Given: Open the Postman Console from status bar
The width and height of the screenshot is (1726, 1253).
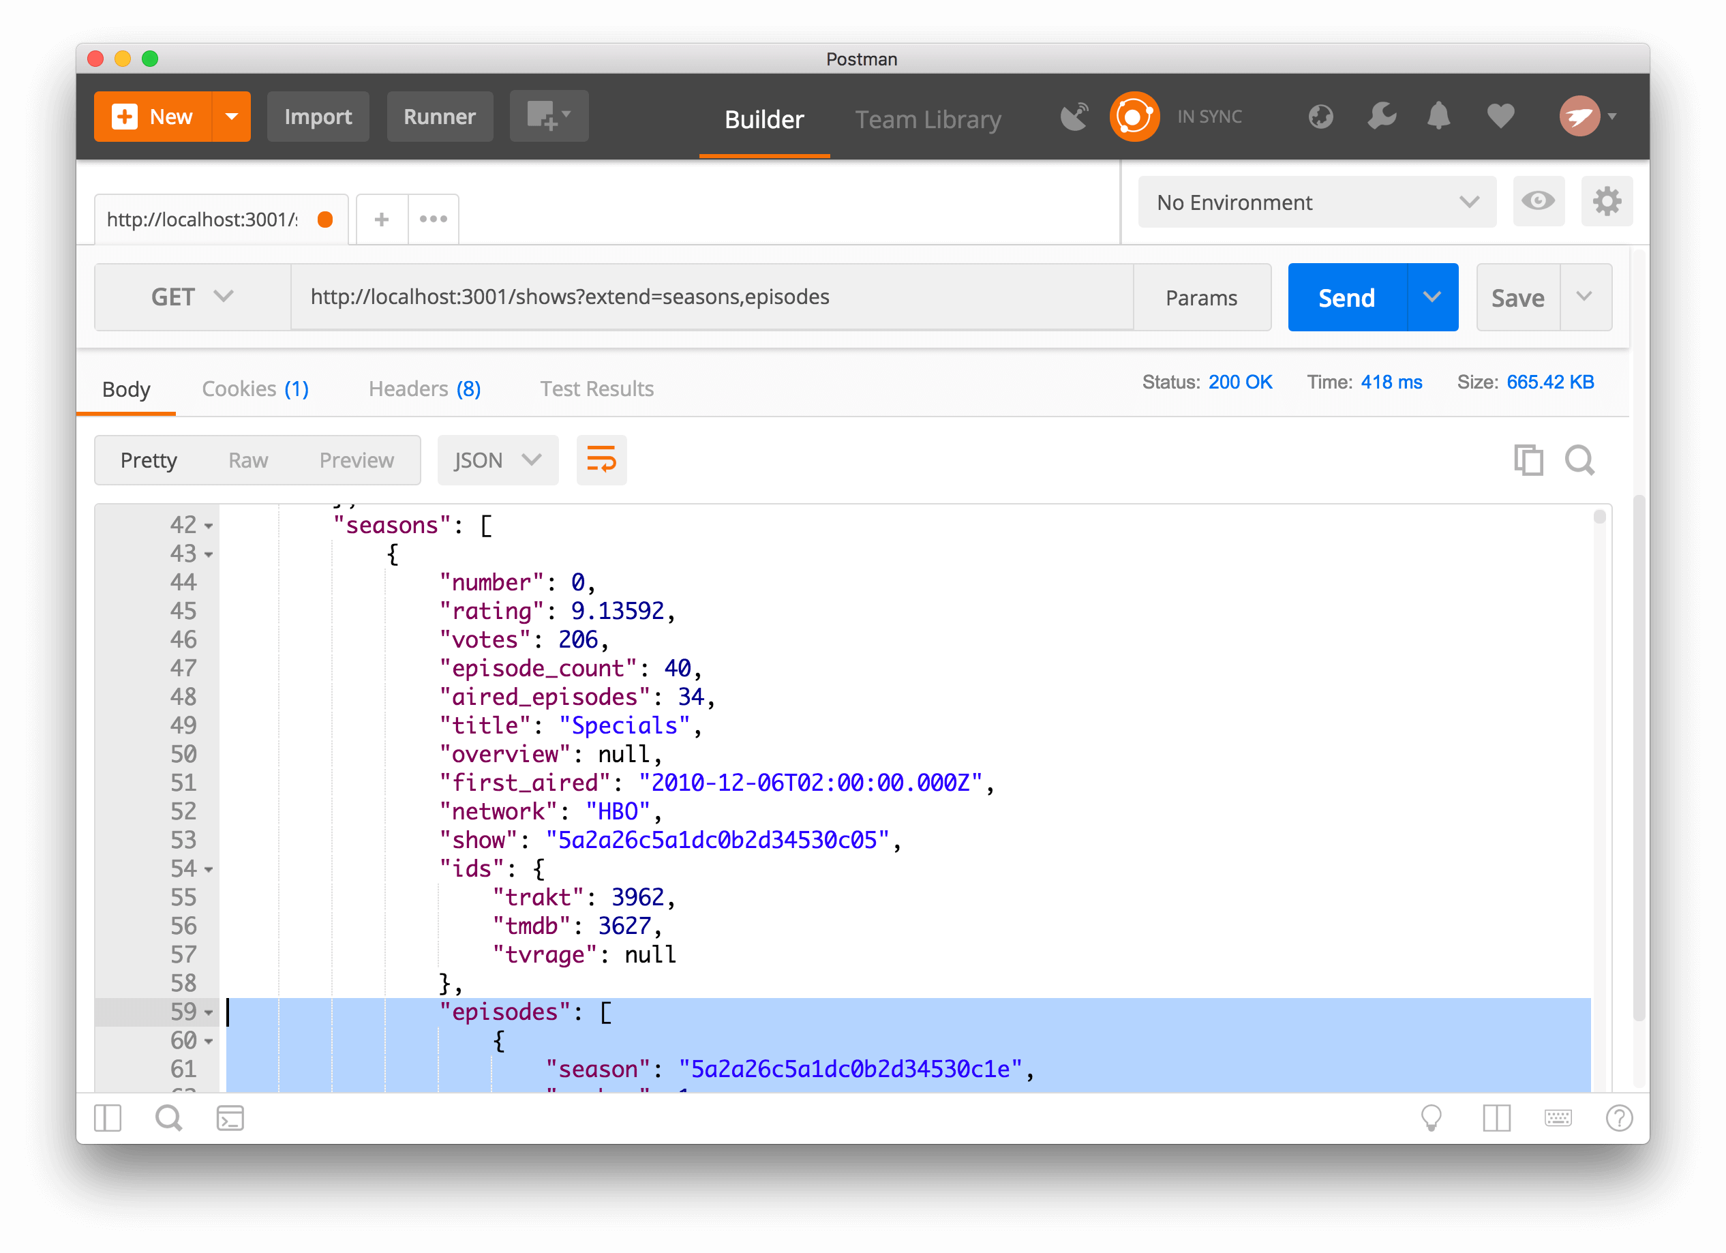Looking at the screenshot, I should click(x=230, y=1118).
